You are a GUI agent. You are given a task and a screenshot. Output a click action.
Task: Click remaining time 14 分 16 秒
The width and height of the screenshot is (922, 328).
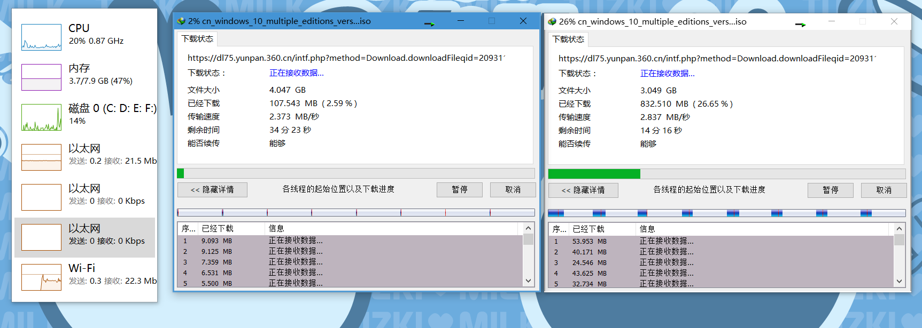click(661, 131)
